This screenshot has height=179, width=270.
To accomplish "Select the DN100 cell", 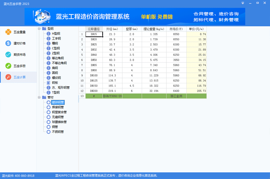I will point(94,75).
